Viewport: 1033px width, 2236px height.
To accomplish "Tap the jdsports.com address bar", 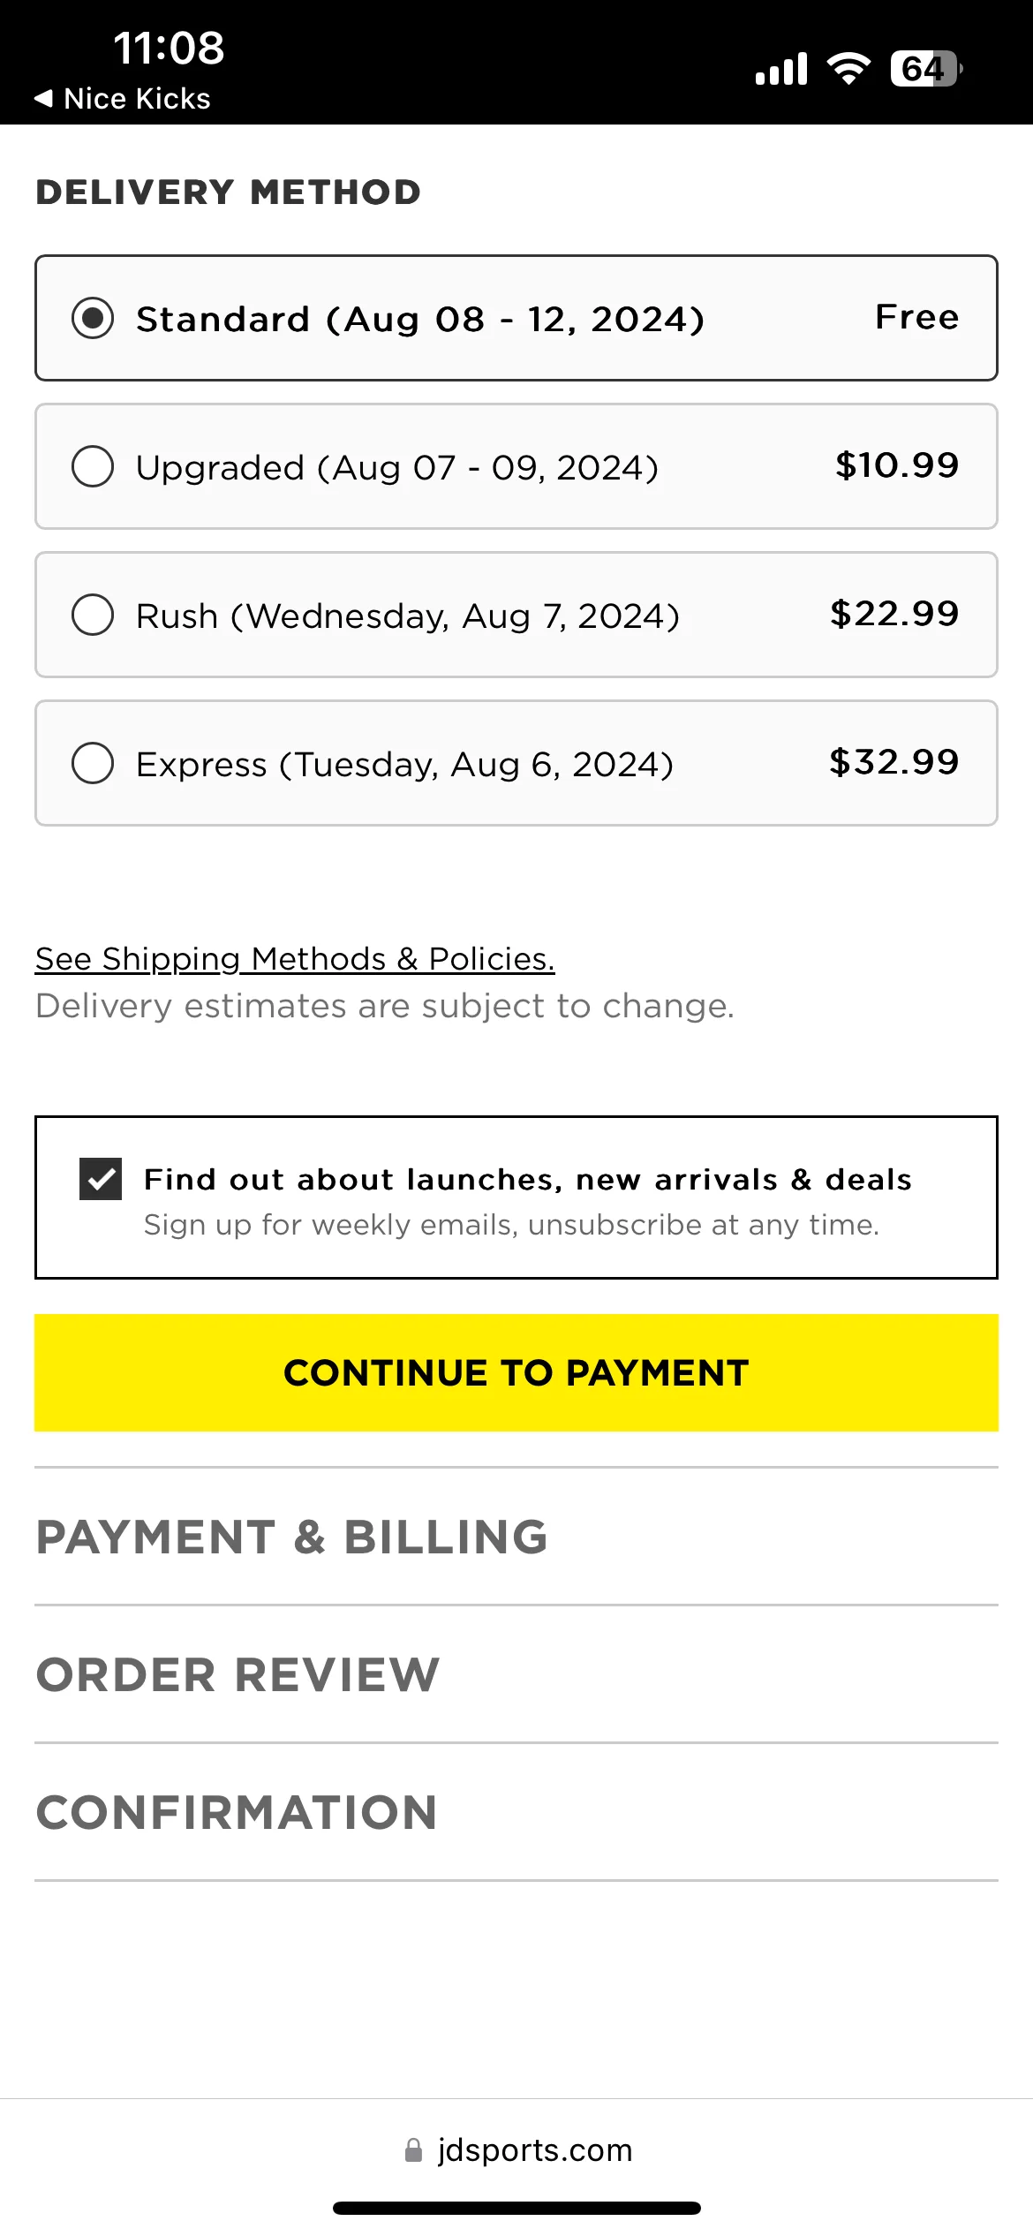I will coord(516,2150).
